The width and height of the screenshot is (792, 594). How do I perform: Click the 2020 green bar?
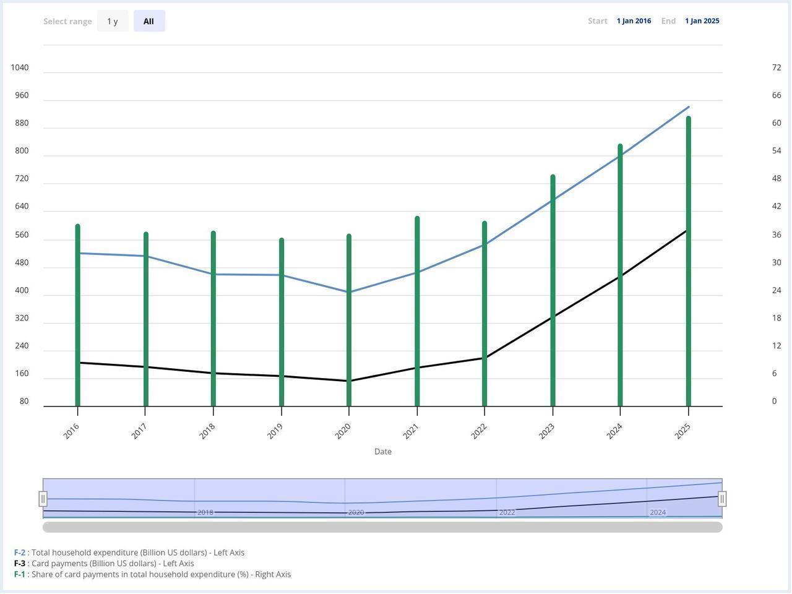[x=349, y=321]
